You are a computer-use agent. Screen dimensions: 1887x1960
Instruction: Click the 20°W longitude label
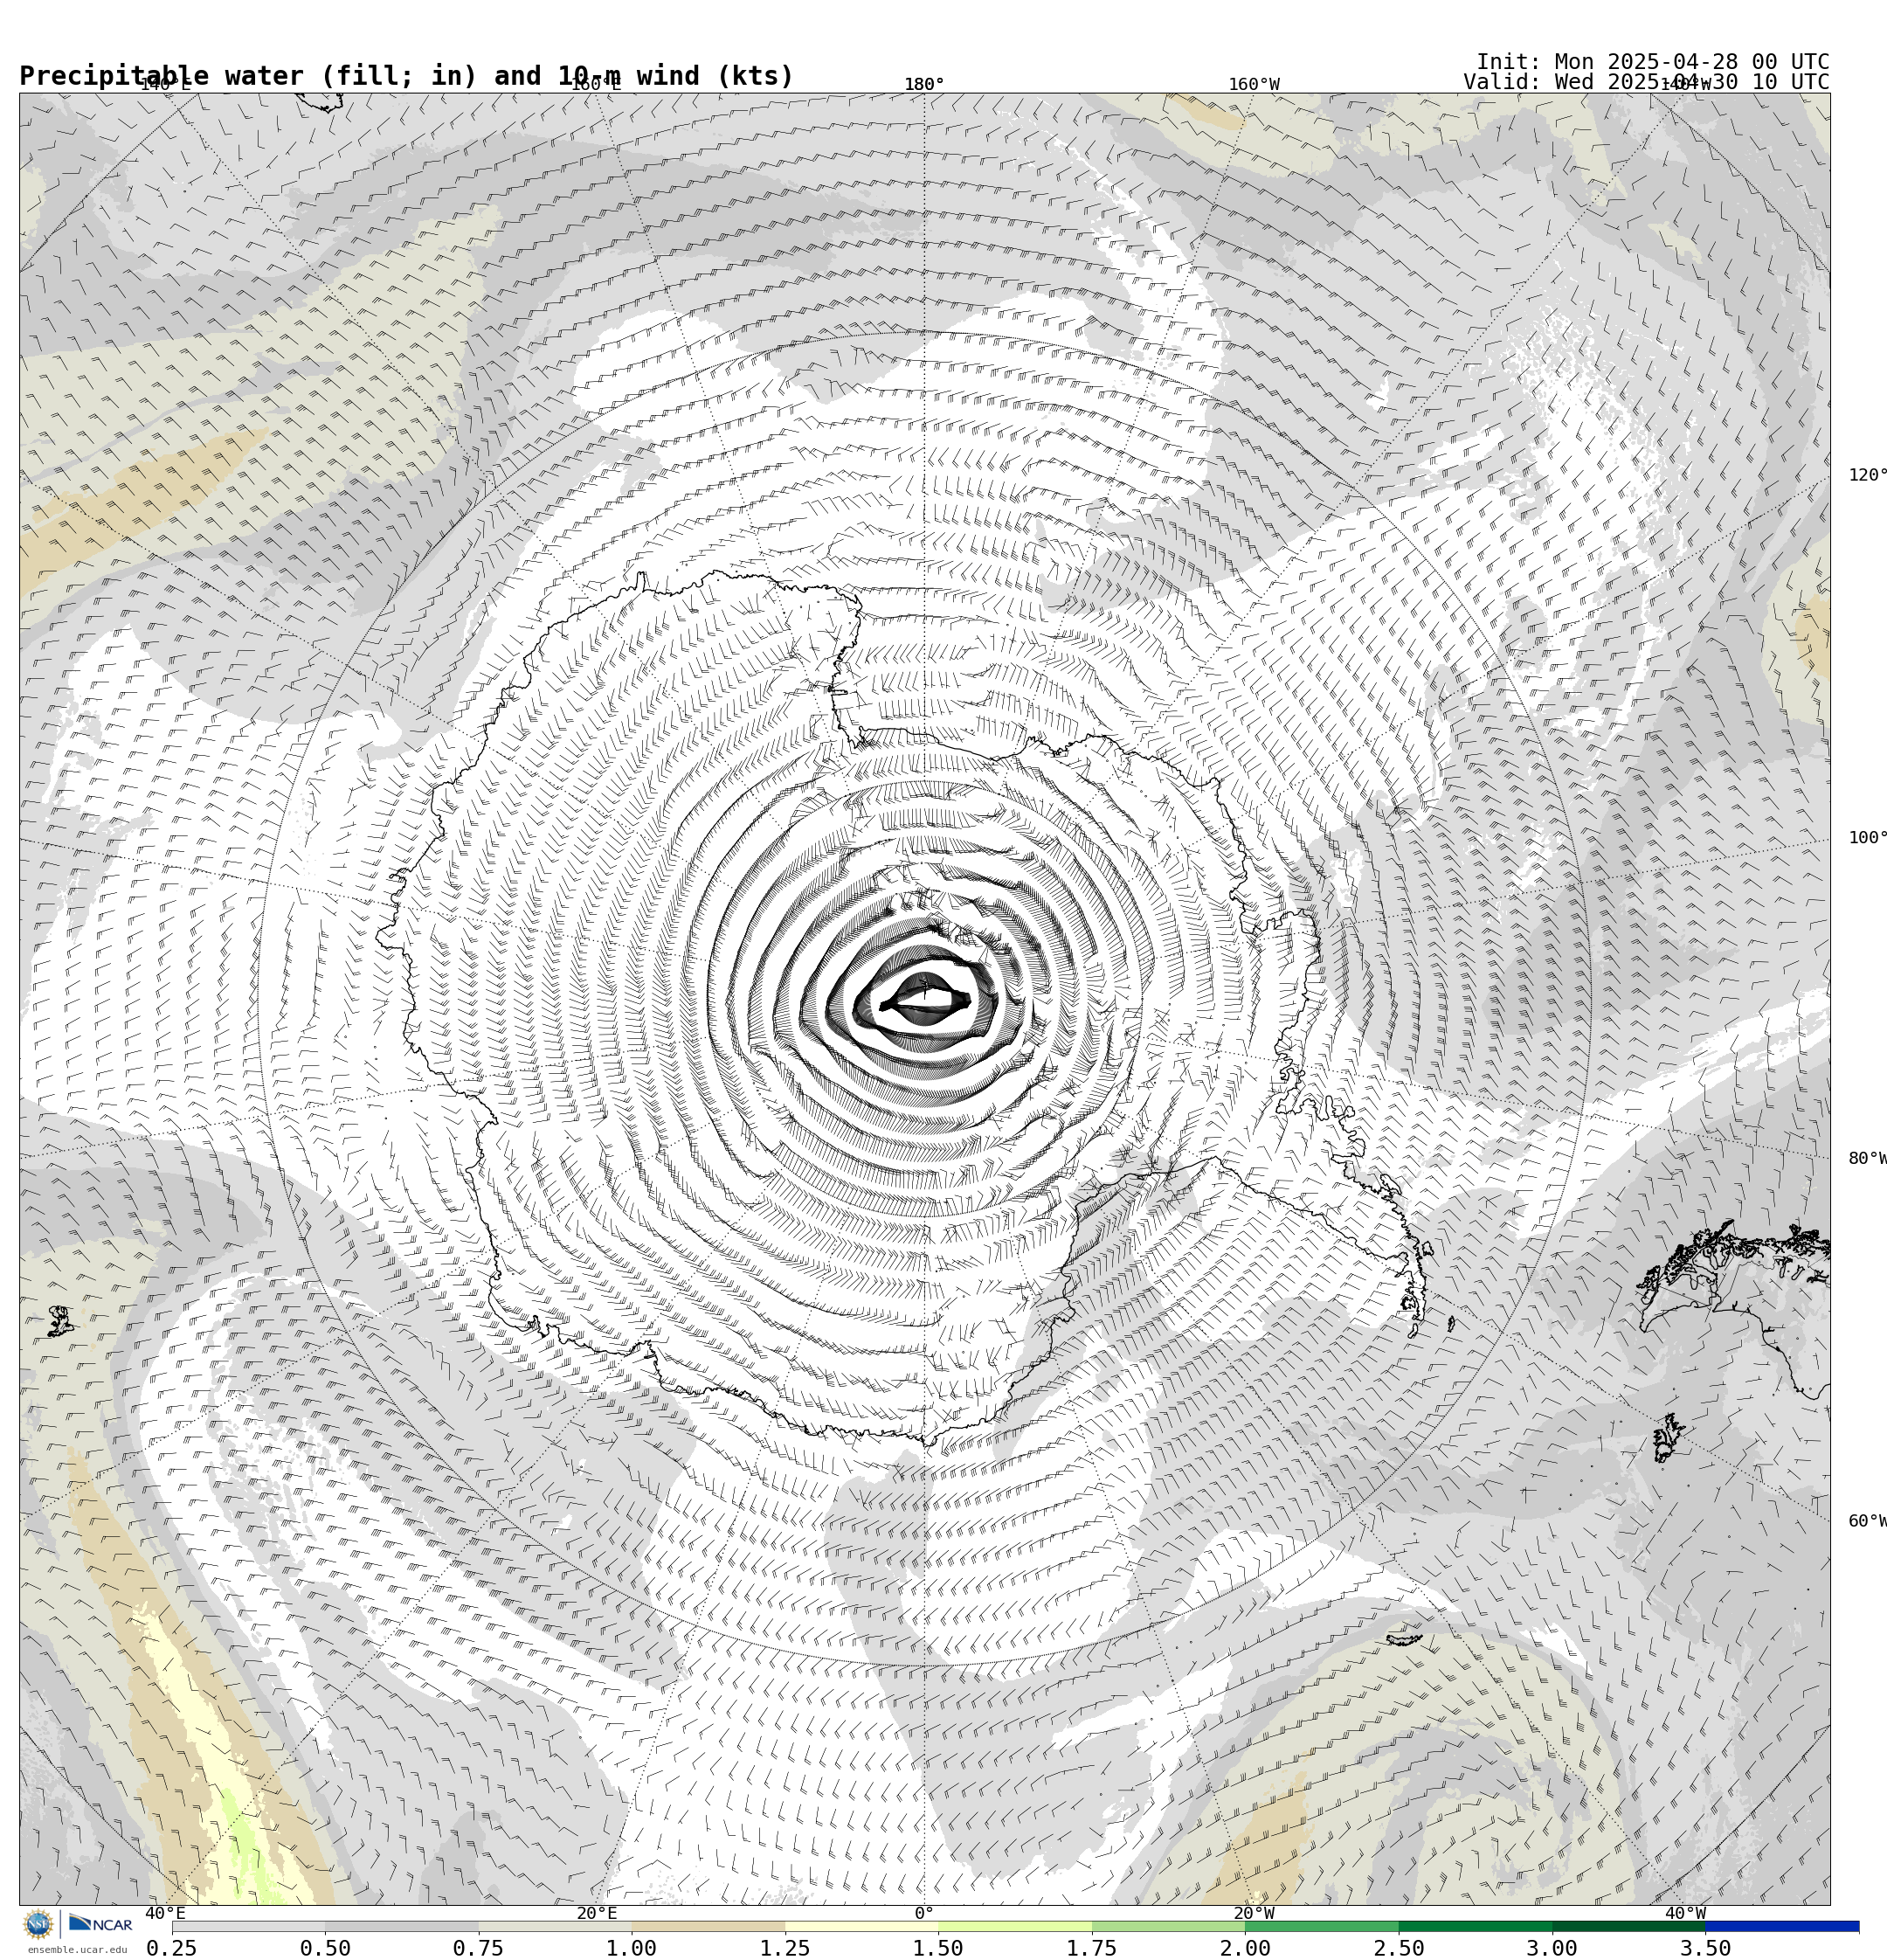point(1254,1913)
